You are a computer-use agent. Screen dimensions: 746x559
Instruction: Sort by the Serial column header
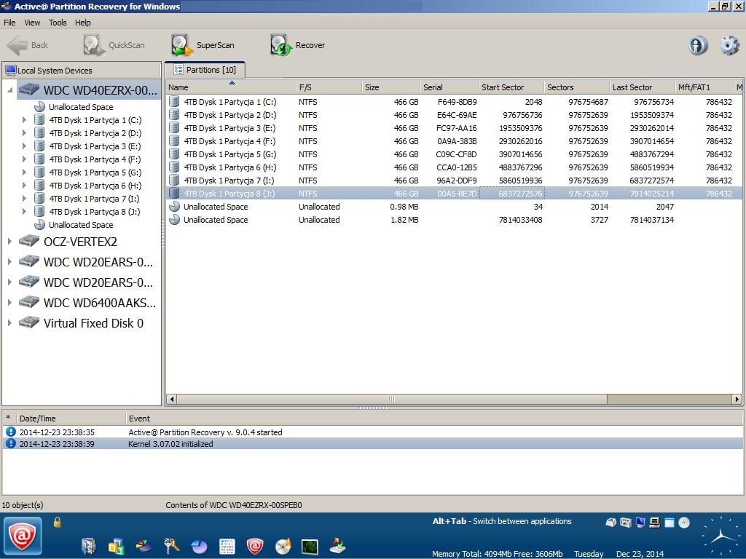[x=449, y=87]
